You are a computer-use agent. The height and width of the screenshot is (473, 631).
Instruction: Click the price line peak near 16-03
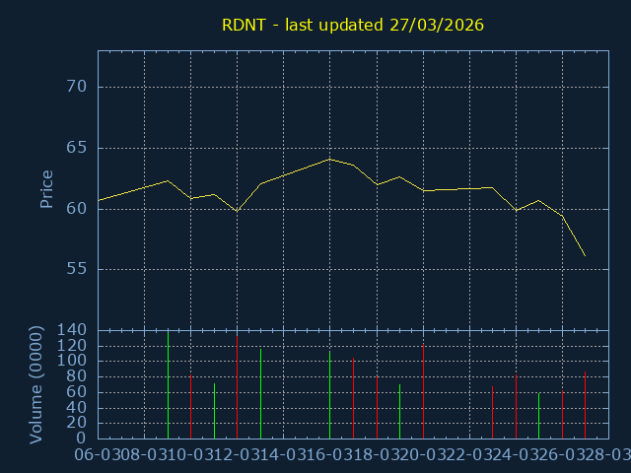click(329, 159)
